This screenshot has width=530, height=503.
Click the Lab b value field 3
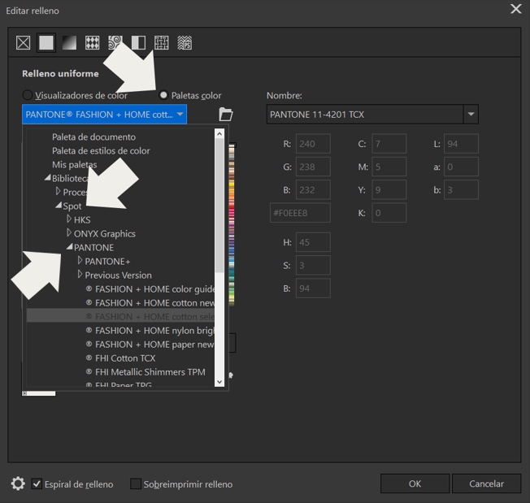pos(461,190)
